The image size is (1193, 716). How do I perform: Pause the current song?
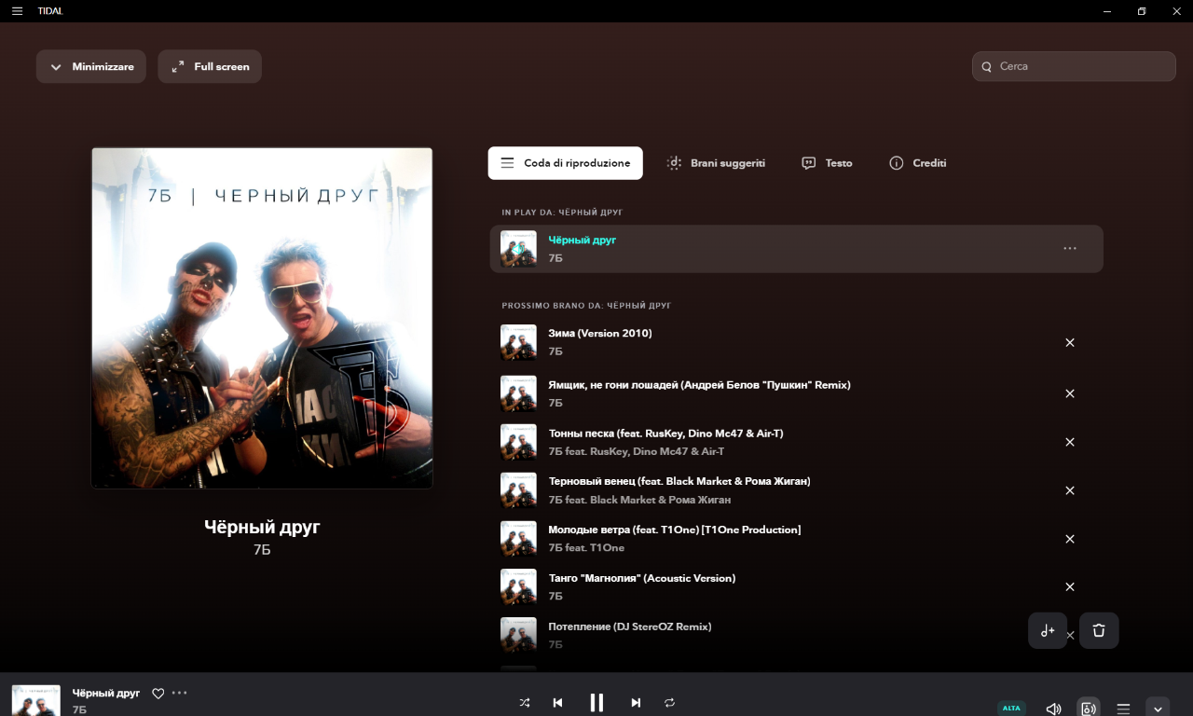(596, 703)
